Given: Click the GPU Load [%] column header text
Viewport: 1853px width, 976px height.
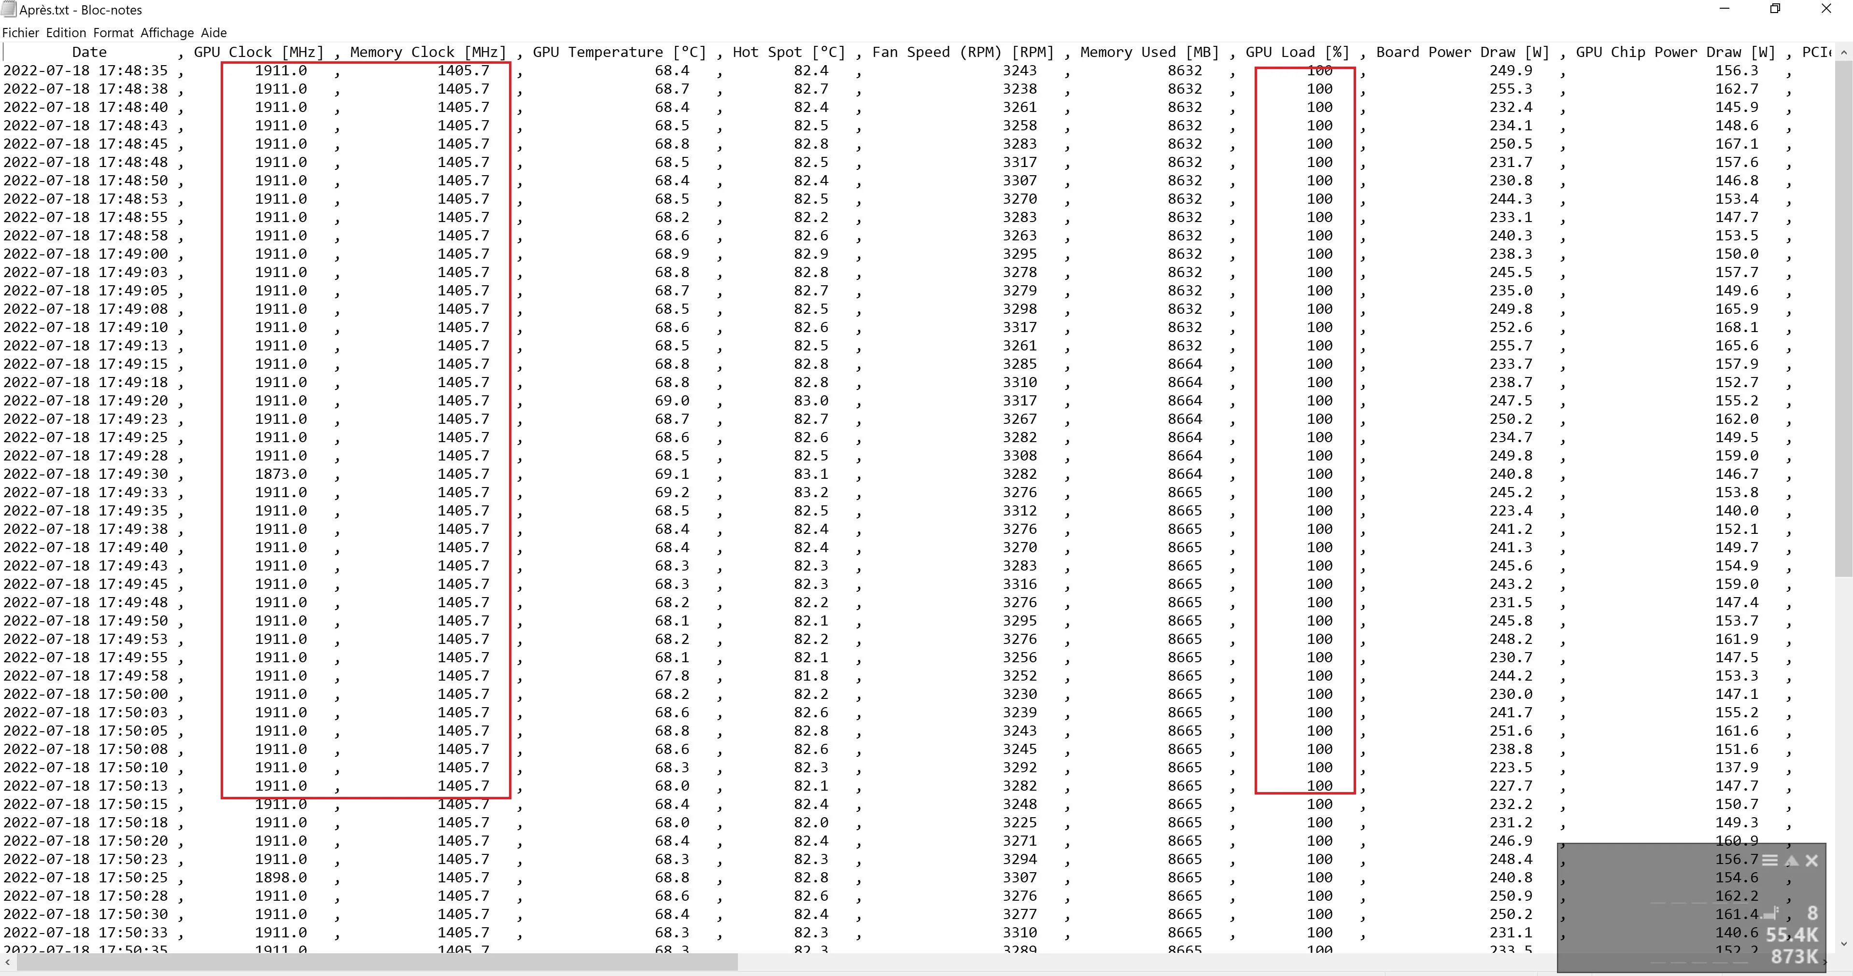Looking at the screenshot, I should pos(1297,52).
